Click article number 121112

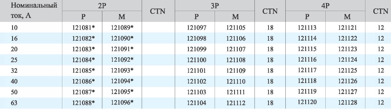click(236, 103)
